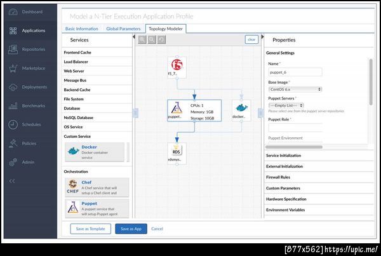Expand the OS Service category
The width and height of the screenshot is (381, 256).
(x=97, y=127)
